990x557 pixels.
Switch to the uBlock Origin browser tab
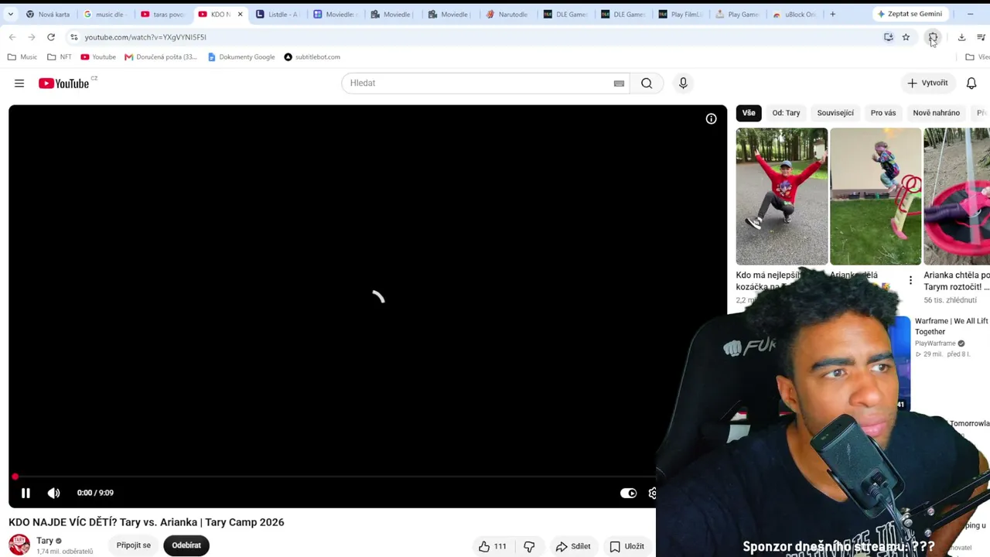tap(794, 14)
